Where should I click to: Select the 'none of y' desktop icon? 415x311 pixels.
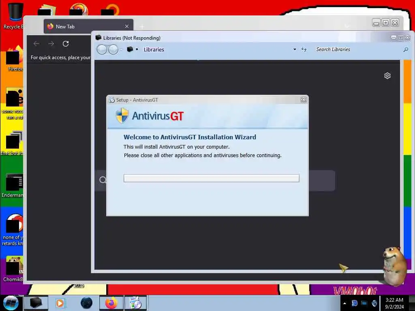point(13,230)
